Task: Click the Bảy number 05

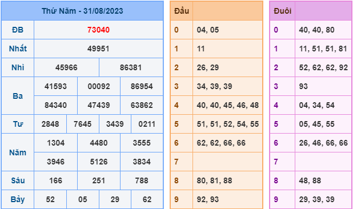Action: pos(83,199)
